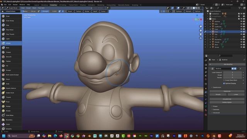Click the Delete Higher button
The image size is (247, 139).
pyautogui.click(x=227, y=102)
